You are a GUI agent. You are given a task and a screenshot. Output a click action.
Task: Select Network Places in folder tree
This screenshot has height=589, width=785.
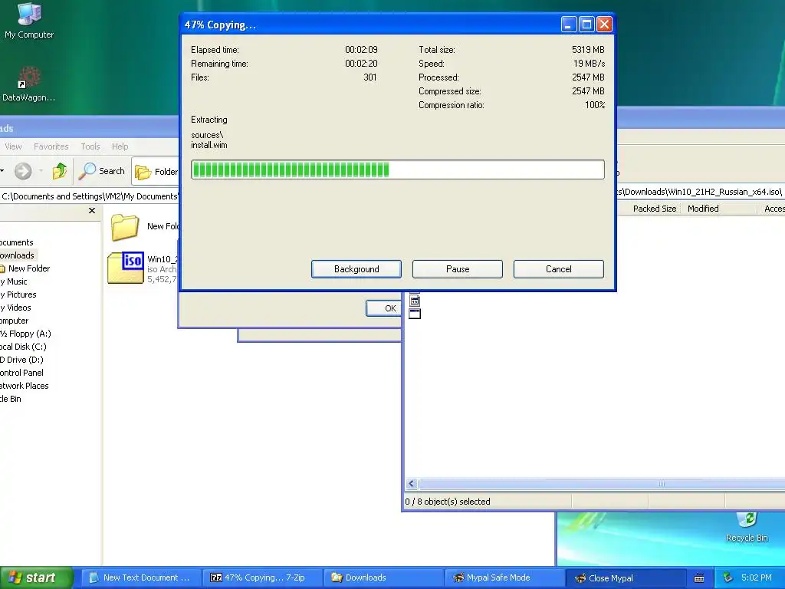pos(25,386)
